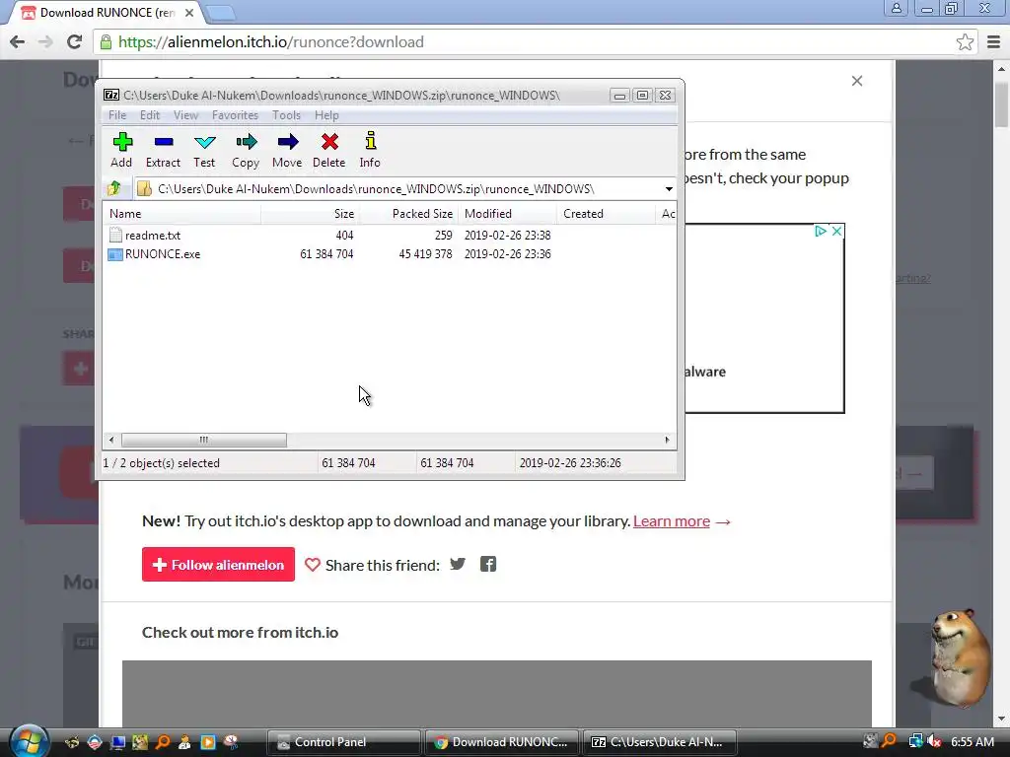Click the file list scroll right arrow

point(667,440)
